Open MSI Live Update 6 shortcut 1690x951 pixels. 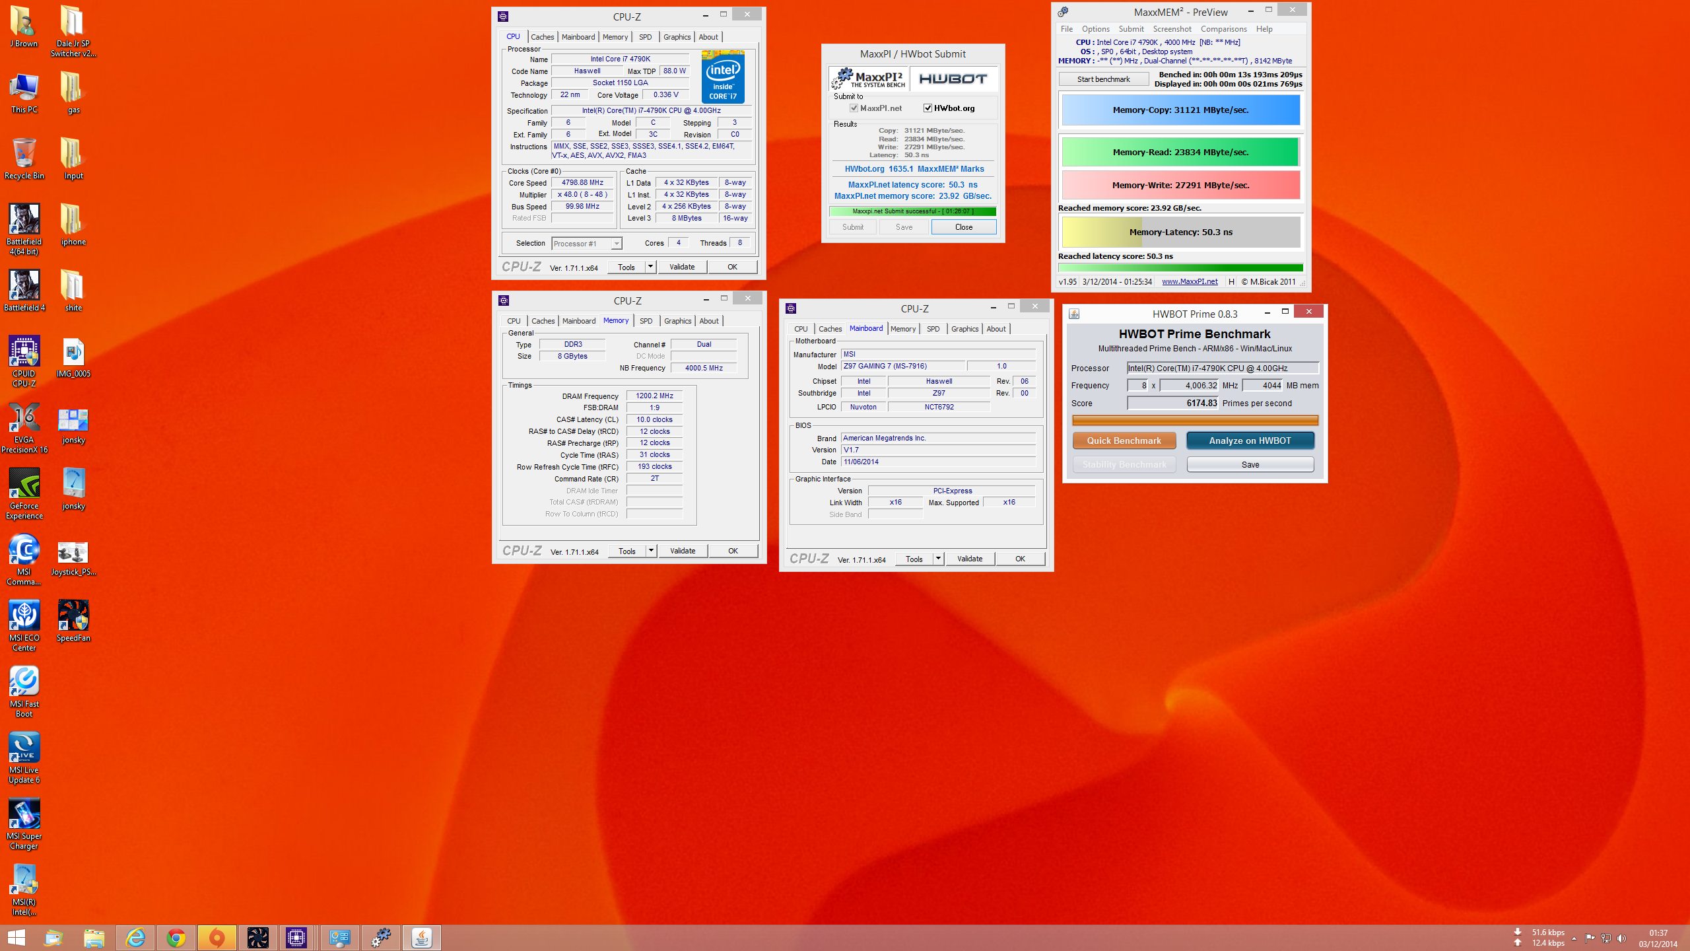pos(24,757)
